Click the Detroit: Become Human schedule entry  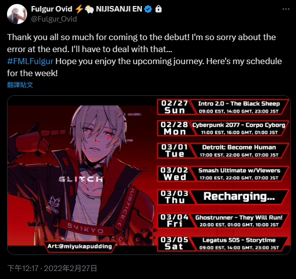tap(223, 151)
